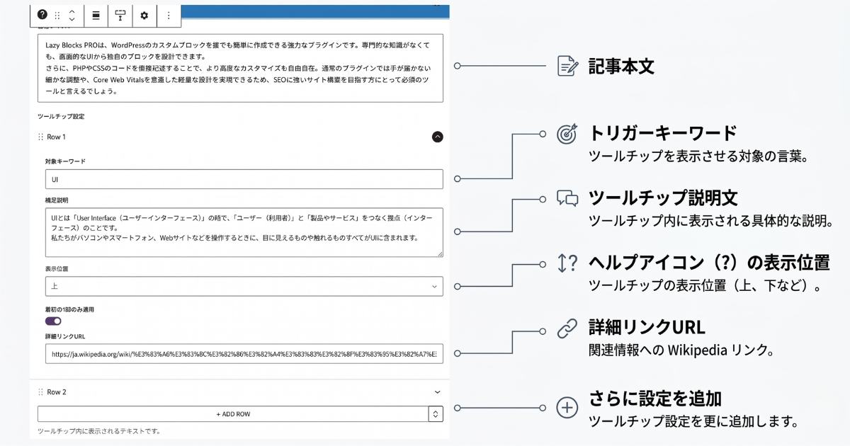Image resolution: width=850 pixels, height=446 pixels.
Task: Click the block help question-mark icon
Action: (42, 15)
